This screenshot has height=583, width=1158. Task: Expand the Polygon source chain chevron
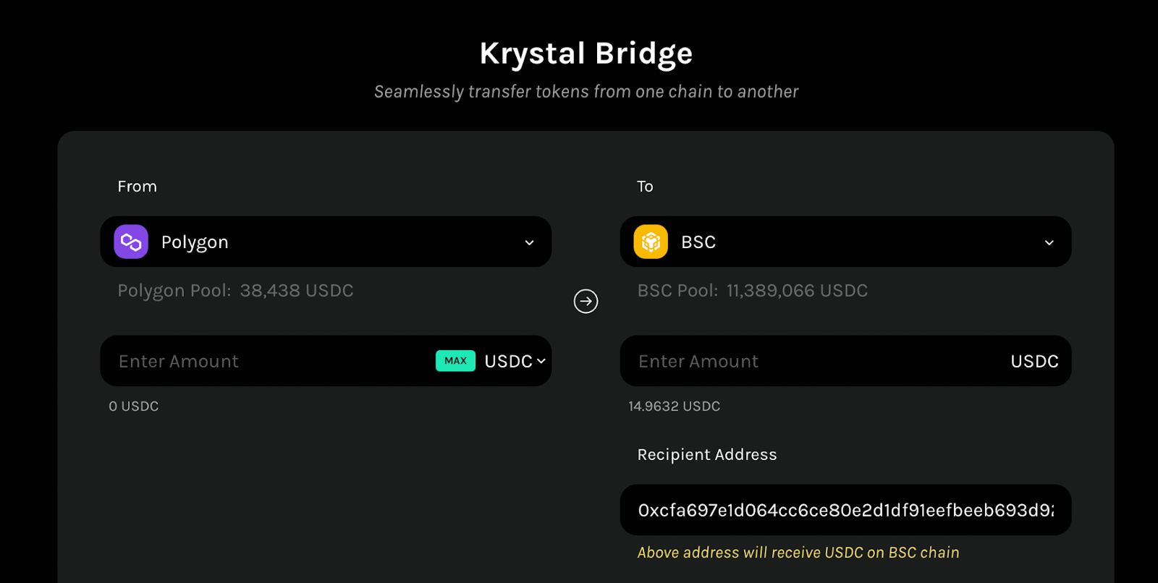point(529,242)
